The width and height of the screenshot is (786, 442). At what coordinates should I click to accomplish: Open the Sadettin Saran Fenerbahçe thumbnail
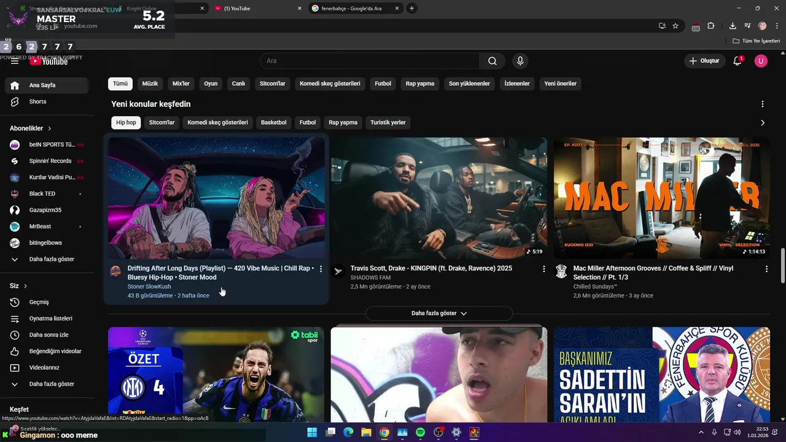point(662,374)
